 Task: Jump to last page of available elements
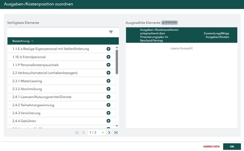point(116,133)
